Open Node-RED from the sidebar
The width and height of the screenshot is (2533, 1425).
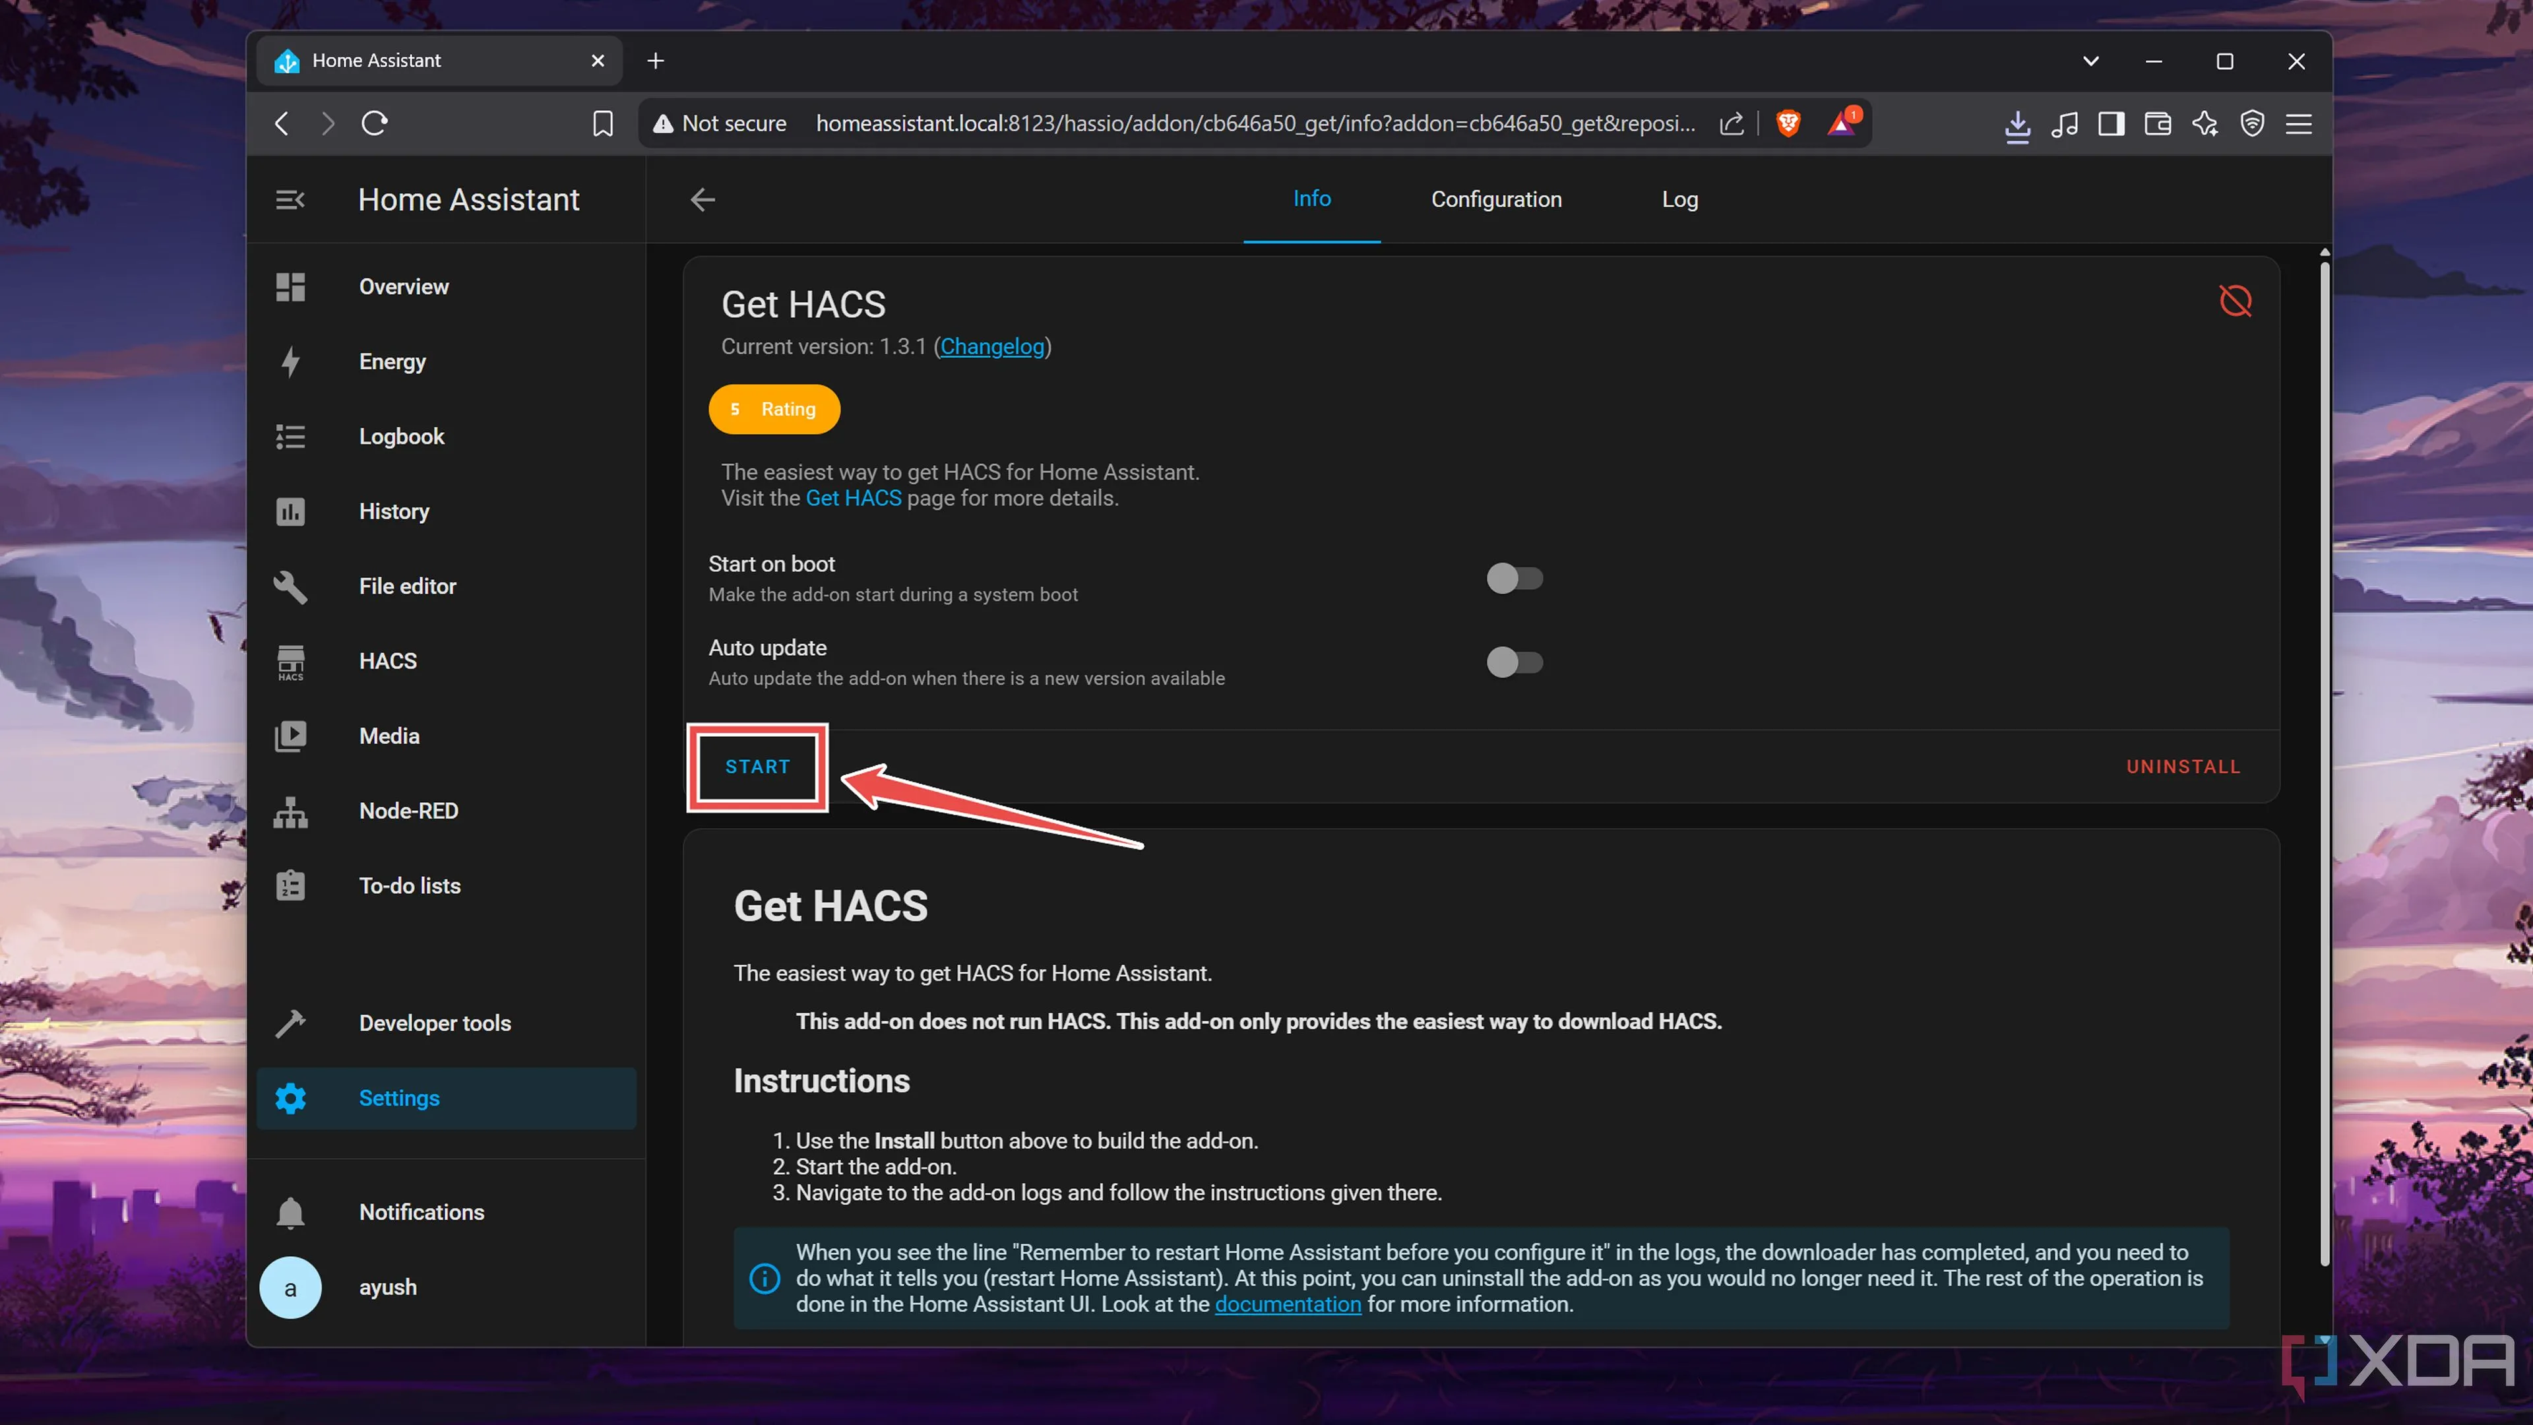(x=291, y=811)
